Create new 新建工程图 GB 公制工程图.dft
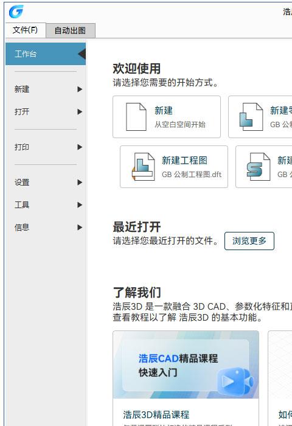This screenshot has height=426, width=292. point(174,167)
